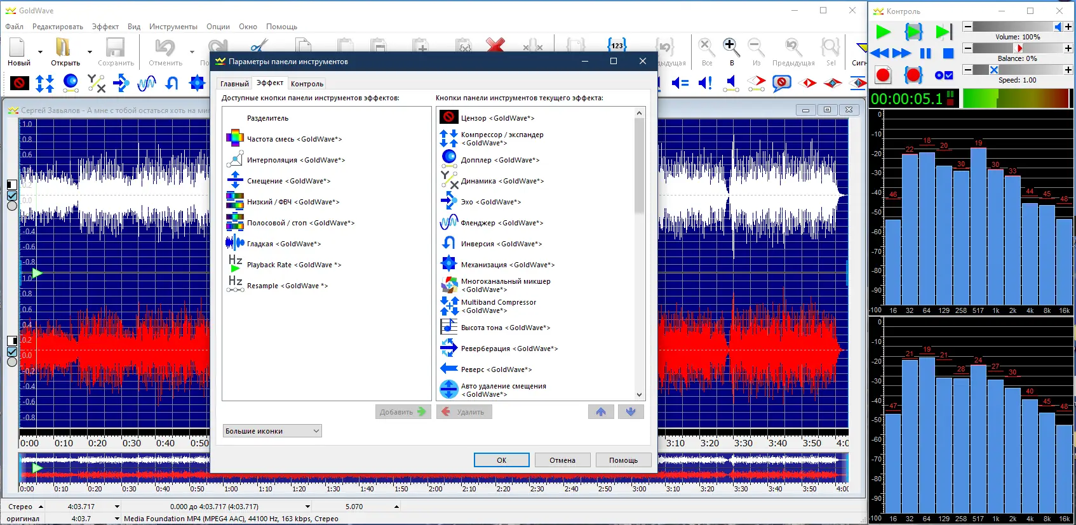Screen dimensions: 1076x525
Task: Open the Большие иконки dropdown
Action: tap(272, 431)
